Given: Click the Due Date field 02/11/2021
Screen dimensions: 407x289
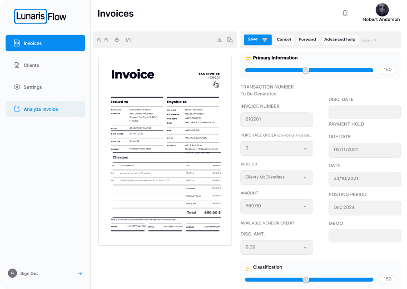Looking at the screenshot, I should click(x=365, y=150).
